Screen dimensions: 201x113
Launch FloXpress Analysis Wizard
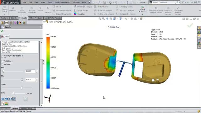coord(168,11)
